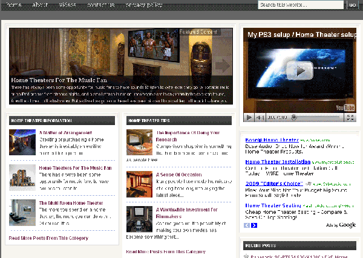The image size is (363, 258).
Task: Click previous ads arrow icon
Action: 247,225
